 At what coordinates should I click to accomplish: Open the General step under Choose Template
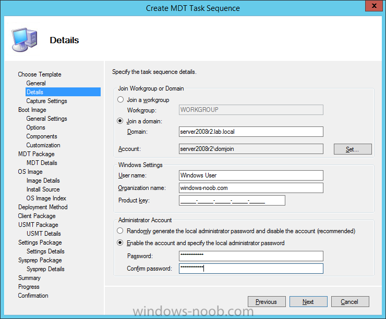(36, 83)
